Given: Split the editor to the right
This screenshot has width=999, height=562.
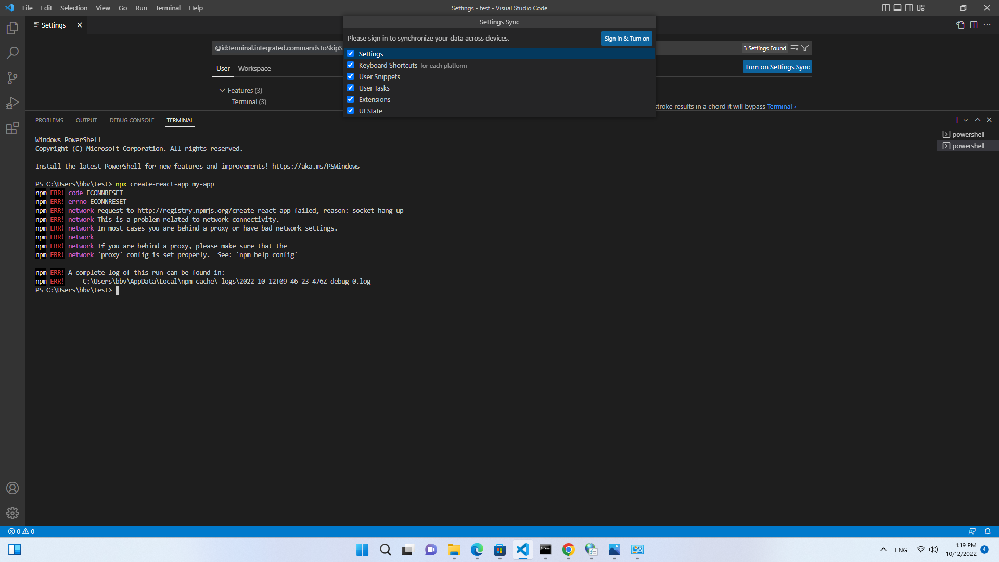Looking at the screenshot, I should (974, 25).
